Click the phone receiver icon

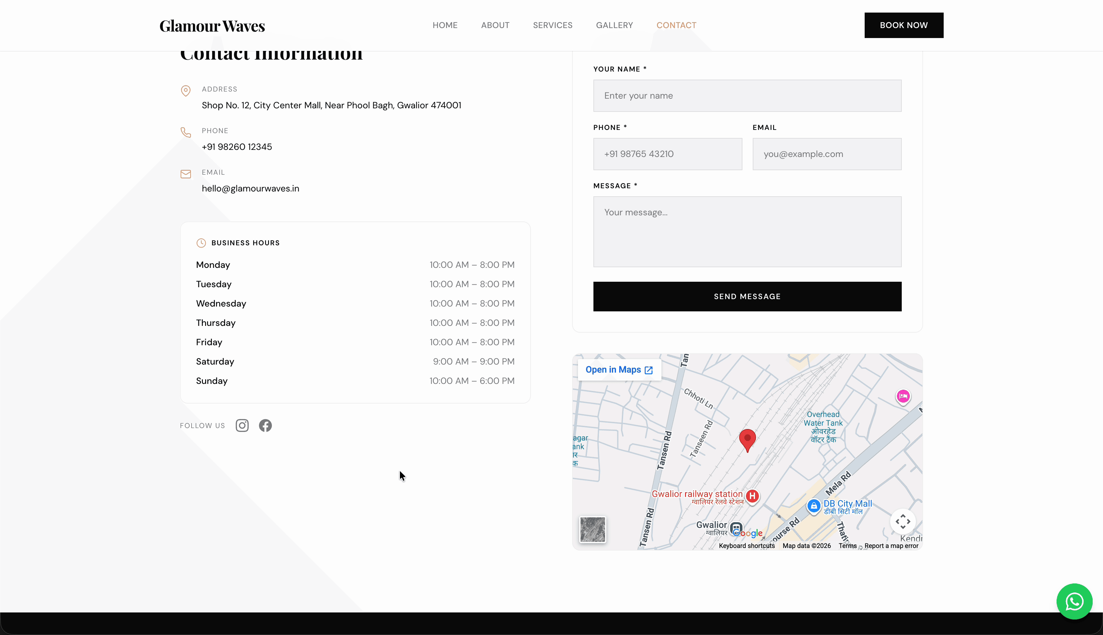(186, 132)
